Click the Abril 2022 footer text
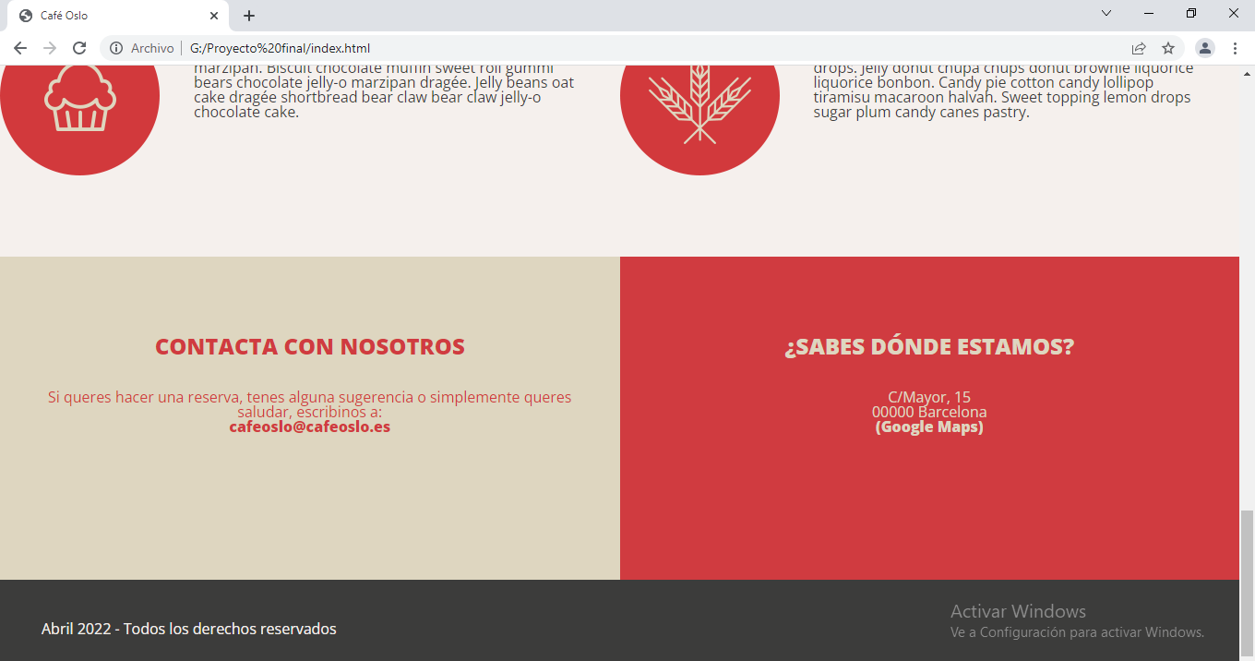This screenshot has height=661, width=1255. [189, 630]
